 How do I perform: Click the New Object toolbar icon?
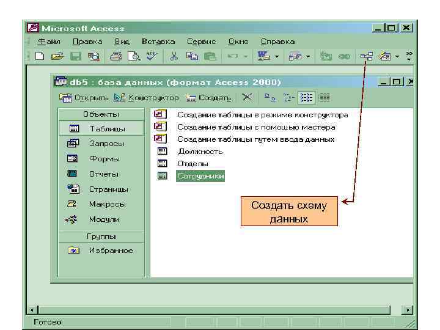point(385,56)
